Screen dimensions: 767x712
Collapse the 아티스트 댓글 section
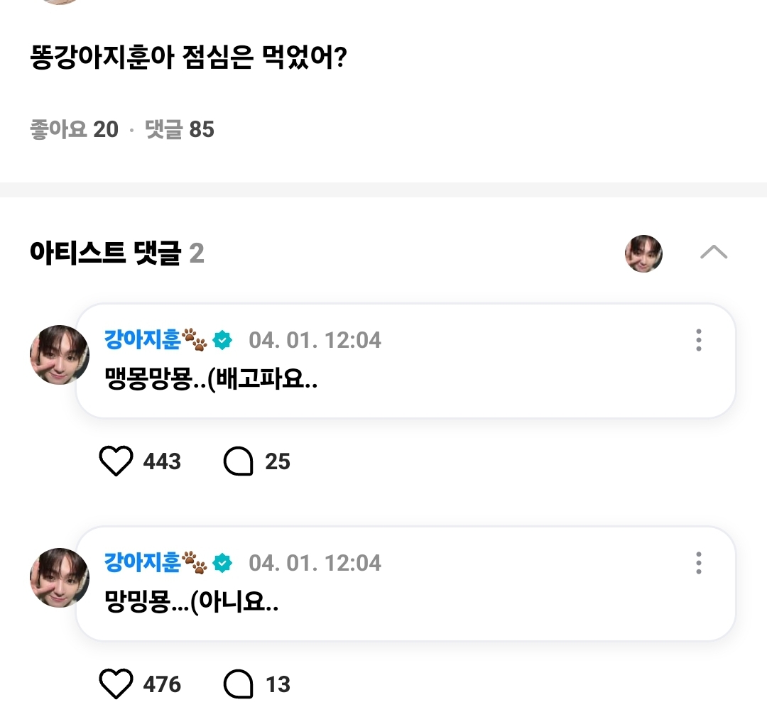[x=714, y=253]
